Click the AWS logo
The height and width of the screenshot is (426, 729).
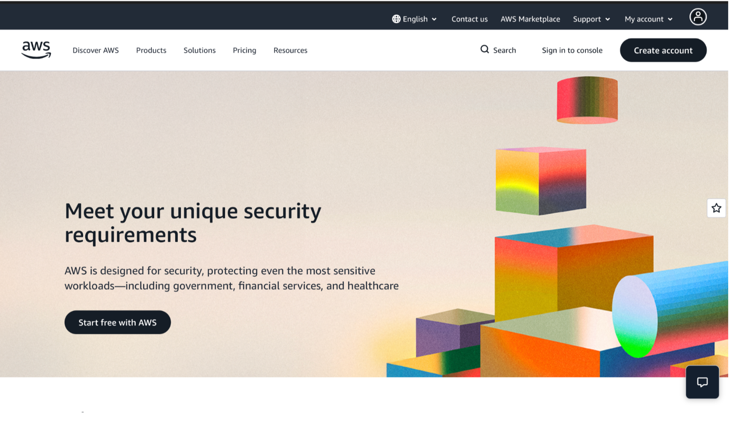[36, 50]
